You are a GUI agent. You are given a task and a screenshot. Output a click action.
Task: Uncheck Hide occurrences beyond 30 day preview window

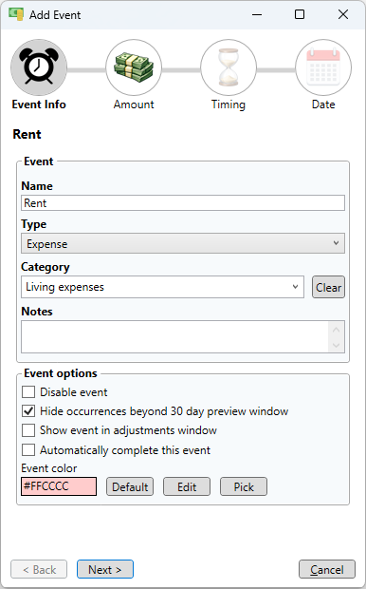click(x=28, y=411)
